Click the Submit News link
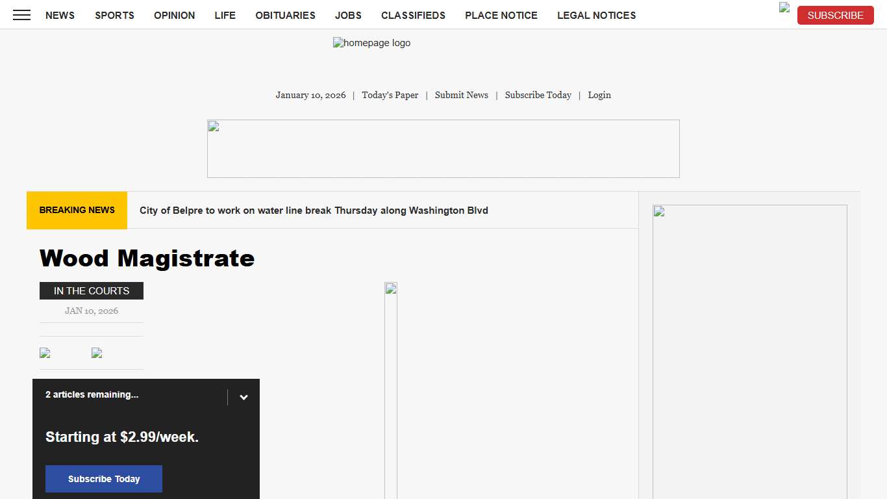 click(461, 95)
